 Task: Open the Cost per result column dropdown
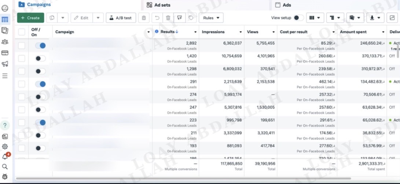333,32
